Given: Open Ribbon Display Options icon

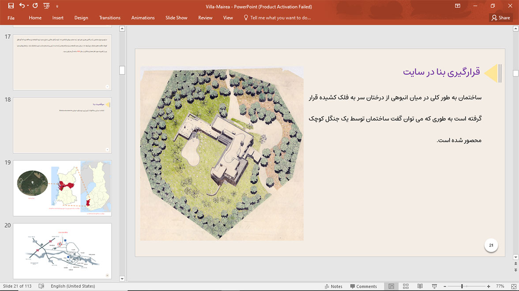Looking at the screenshot, I should pos(457,6).
